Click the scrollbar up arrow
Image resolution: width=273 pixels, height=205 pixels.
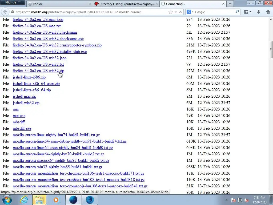[x=271, y=19]
